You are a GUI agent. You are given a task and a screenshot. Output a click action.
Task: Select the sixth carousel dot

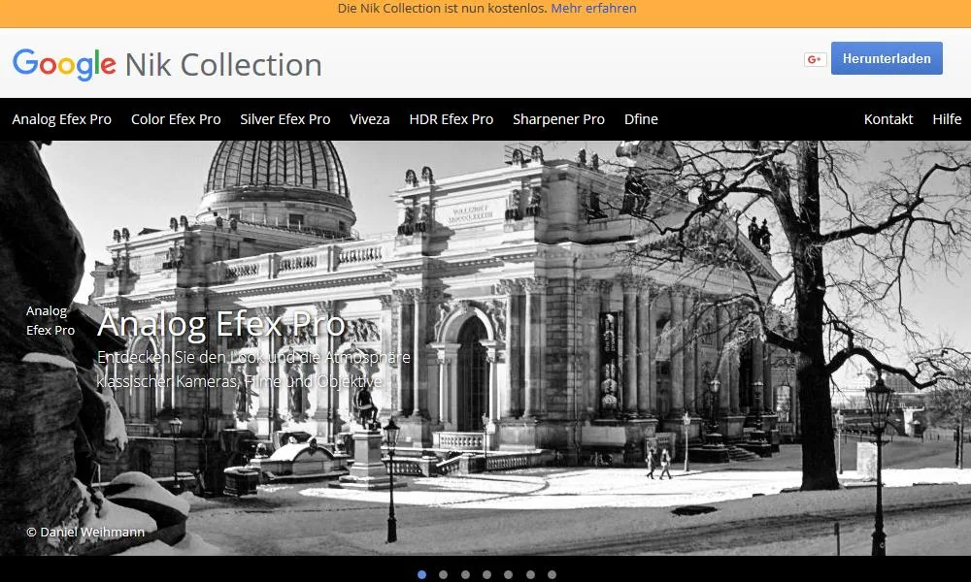[x=530, y=574]
